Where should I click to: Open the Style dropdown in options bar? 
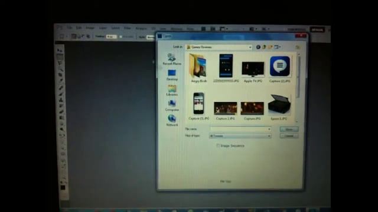[150, 37]
